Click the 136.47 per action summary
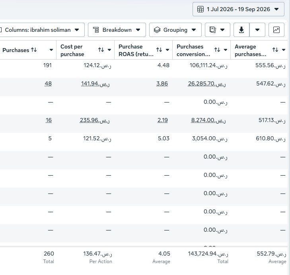 click(97, 254)
